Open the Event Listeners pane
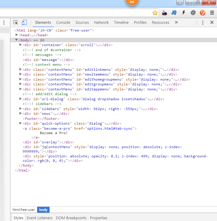 (39, 218)
